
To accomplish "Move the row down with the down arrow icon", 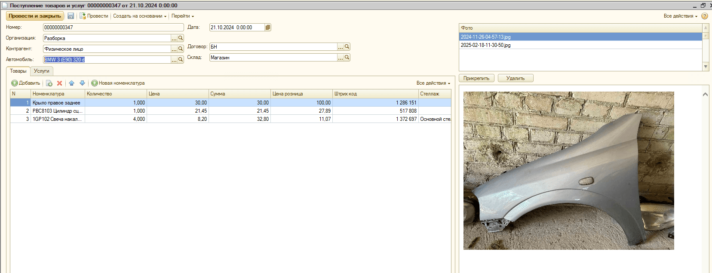I will pyautogui.click(x=82, y=83).
